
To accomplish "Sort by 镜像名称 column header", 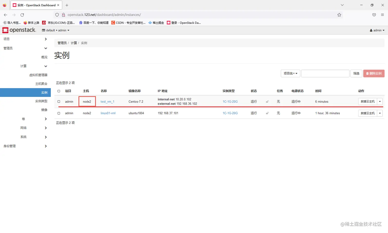I will coord(135,91).
